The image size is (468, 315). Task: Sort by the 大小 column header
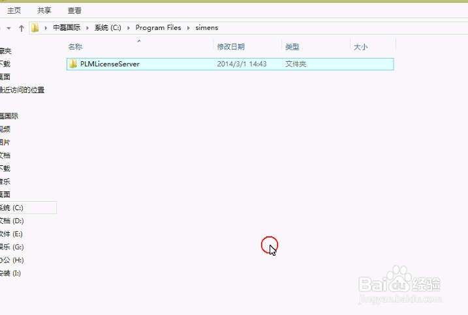click(360, 47)
